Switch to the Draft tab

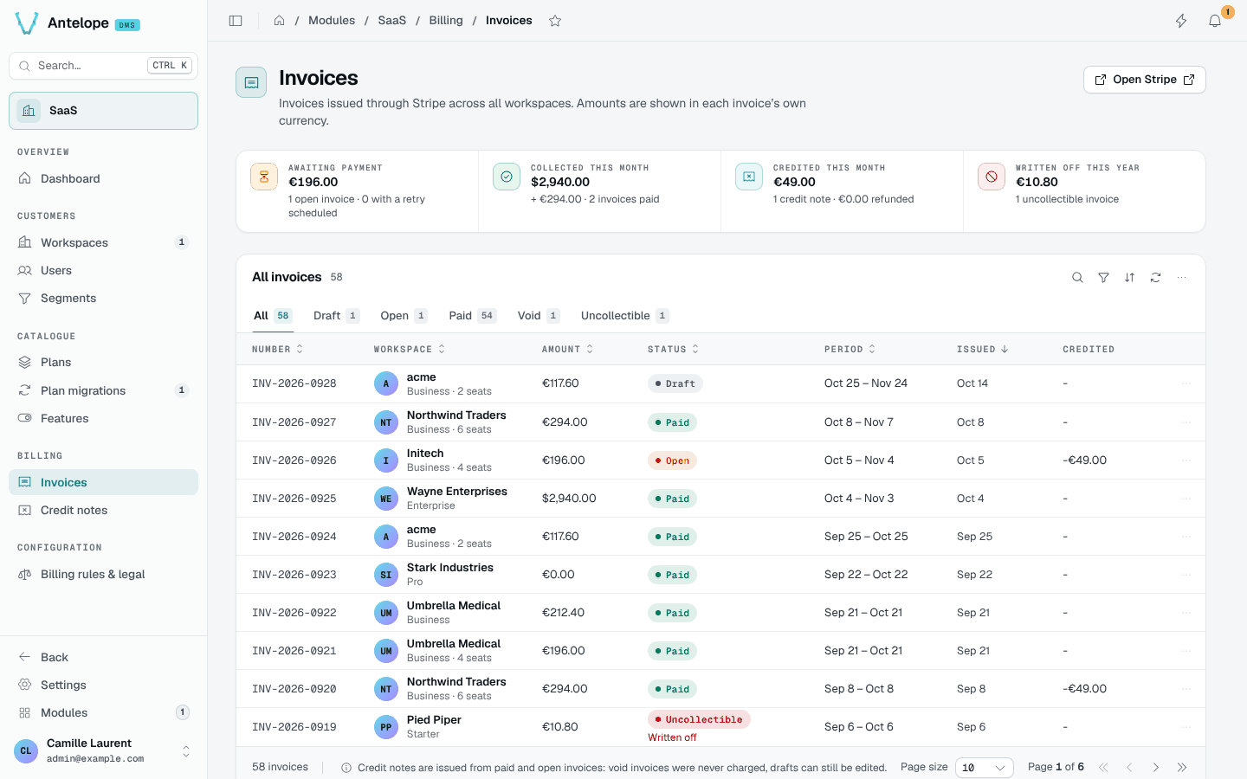coord(336,316)
